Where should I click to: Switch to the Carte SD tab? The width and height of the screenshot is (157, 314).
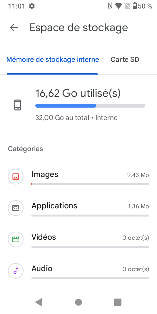coord(125,60)
